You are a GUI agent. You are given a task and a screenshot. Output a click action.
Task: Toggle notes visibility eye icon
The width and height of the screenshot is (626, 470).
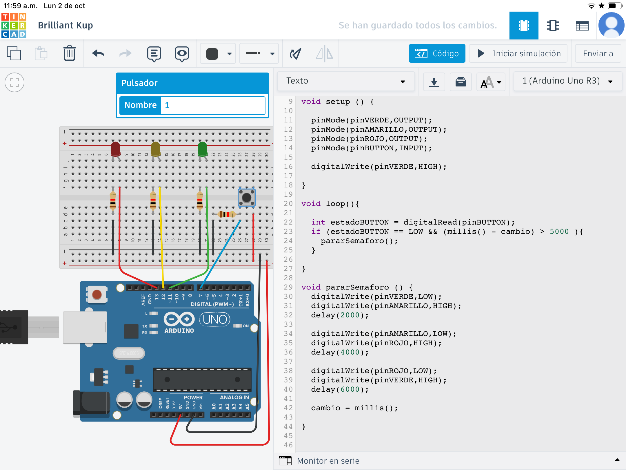(182, 54)
